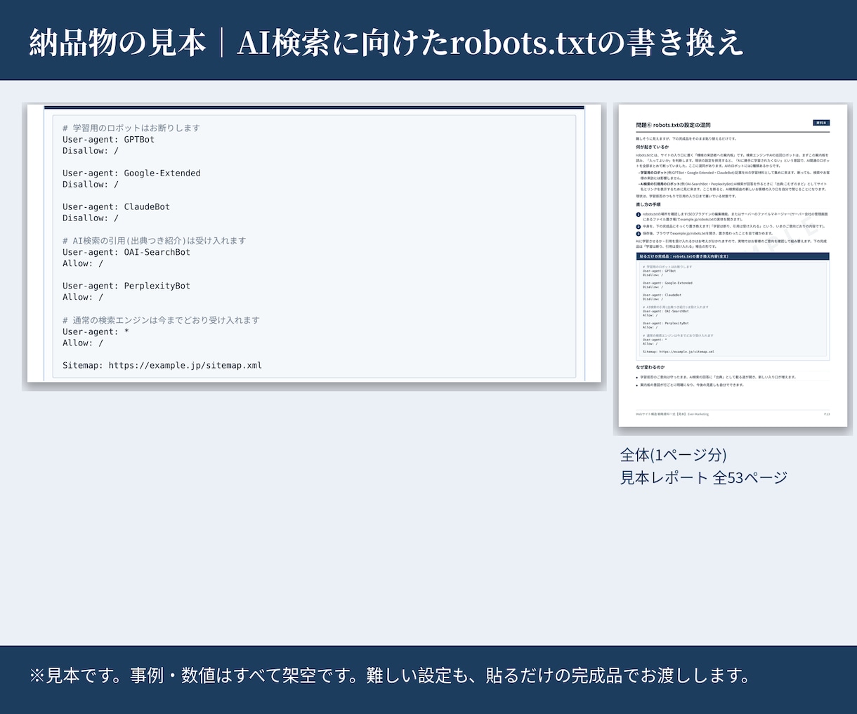
Task: Click the dark badge at thumbnail page's top right
Action: (x=821, y=123)
